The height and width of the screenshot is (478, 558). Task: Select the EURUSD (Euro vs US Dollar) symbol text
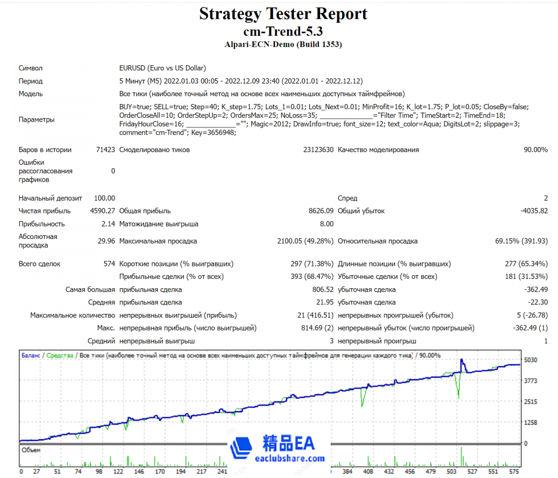coord(162,68)
